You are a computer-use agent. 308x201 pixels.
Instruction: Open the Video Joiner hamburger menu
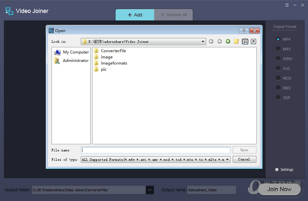click(x=287, y=5)
